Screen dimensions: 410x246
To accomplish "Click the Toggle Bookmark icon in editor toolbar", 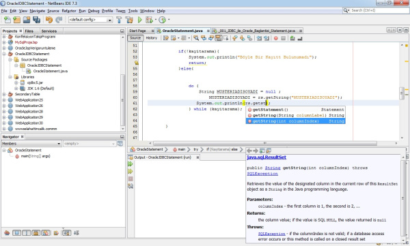I will [x=249, y=38].
